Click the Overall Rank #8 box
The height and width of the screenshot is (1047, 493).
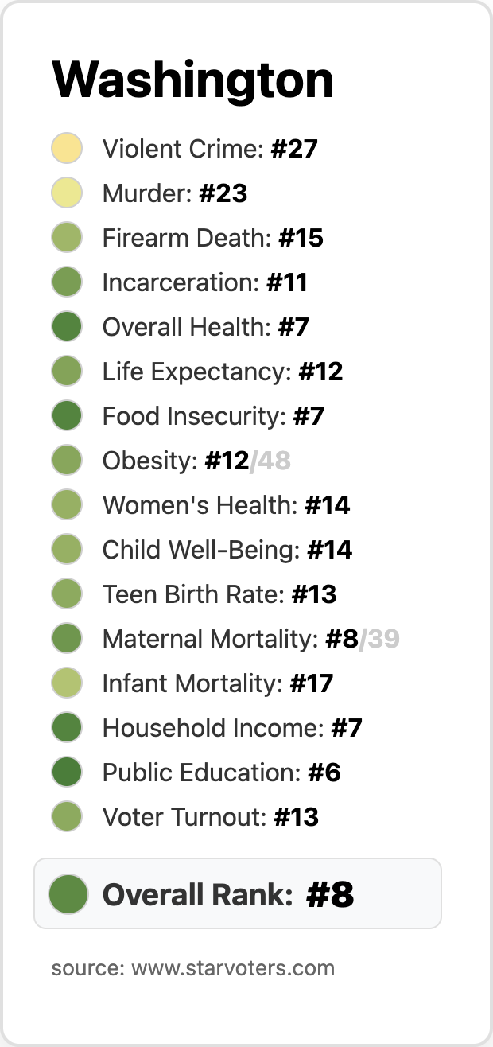click(x=237, y=894)
